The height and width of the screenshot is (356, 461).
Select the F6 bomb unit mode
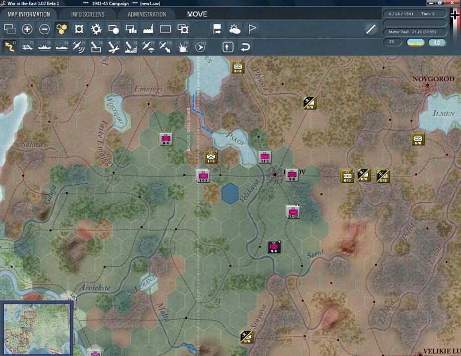coord(96,47)
